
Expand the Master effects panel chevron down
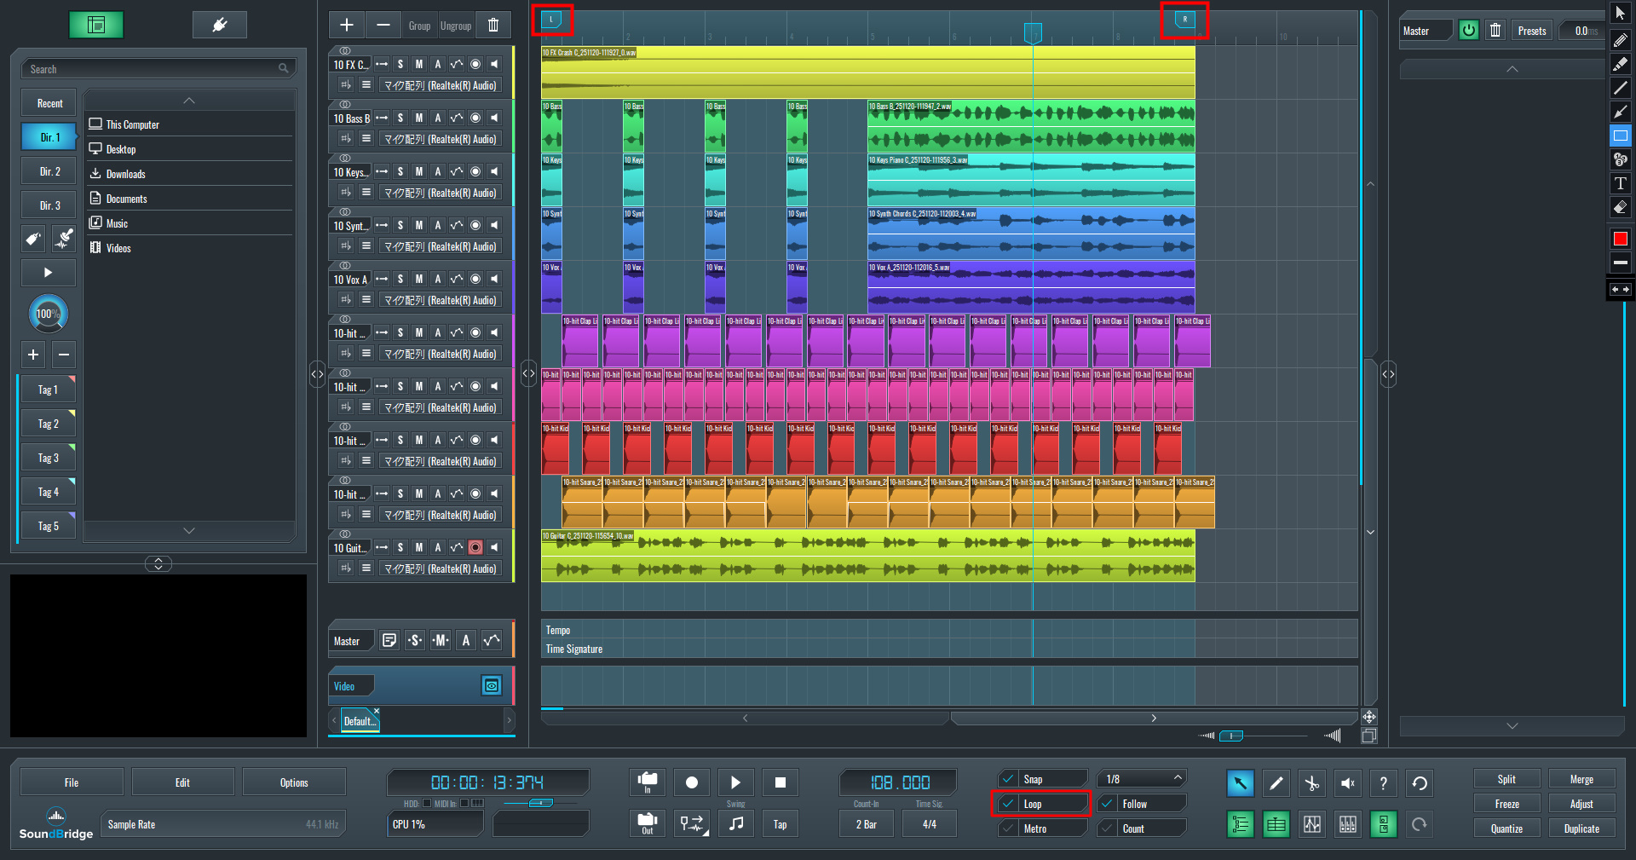(x=1512, y=726)
